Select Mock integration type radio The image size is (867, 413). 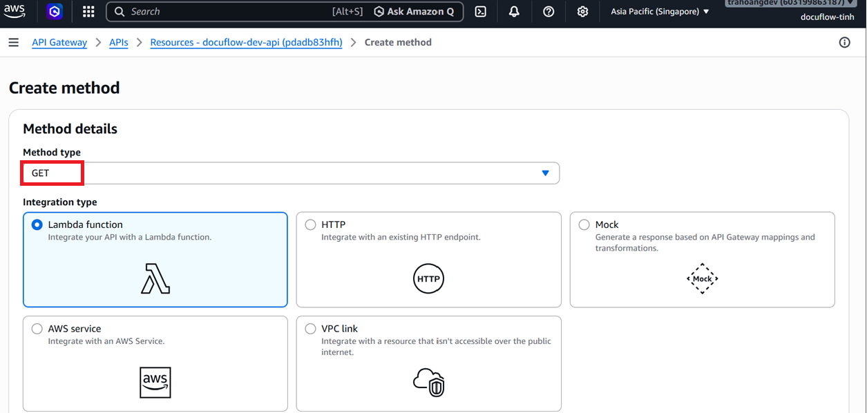[x=584, y=224]
